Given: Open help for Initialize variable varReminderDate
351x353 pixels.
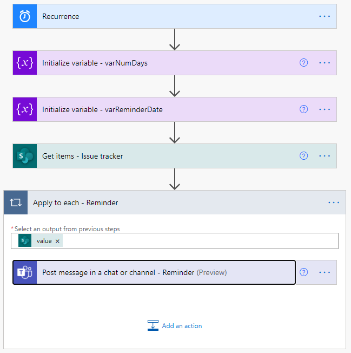Looking at the screenshot, I should click(303, 109).
